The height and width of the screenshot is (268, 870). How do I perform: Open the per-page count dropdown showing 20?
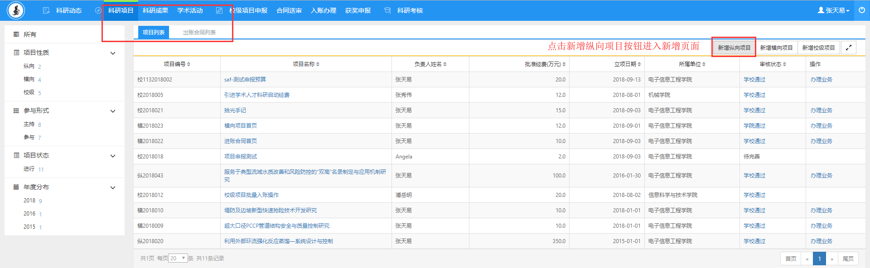[178, 258]
